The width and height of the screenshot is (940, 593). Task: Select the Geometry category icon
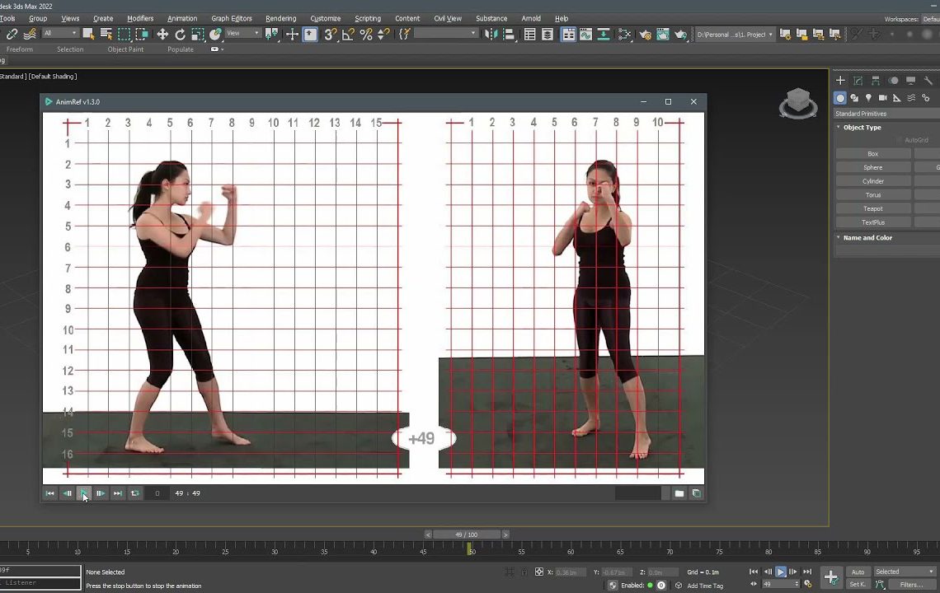[840, 97]
